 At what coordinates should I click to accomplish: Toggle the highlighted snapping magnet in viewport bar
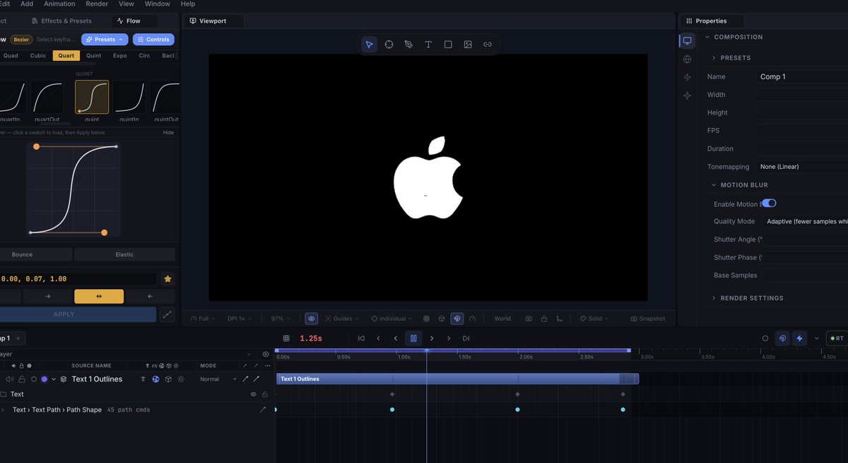(457, 319)
